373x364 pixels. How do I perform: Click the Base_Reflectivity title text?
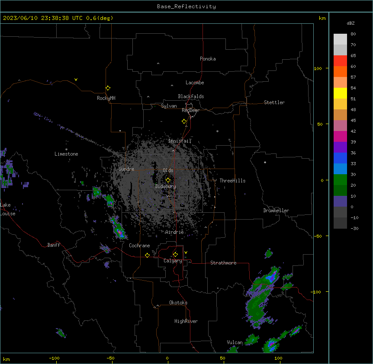(186, 6)
